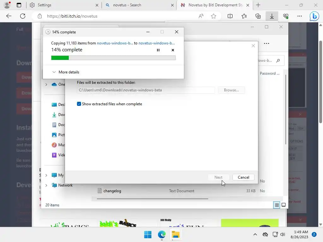Viewport: 323px width, 242px height.
Task: Open source link novetus-windows-b... after 'from'
Action: [115, 43]
